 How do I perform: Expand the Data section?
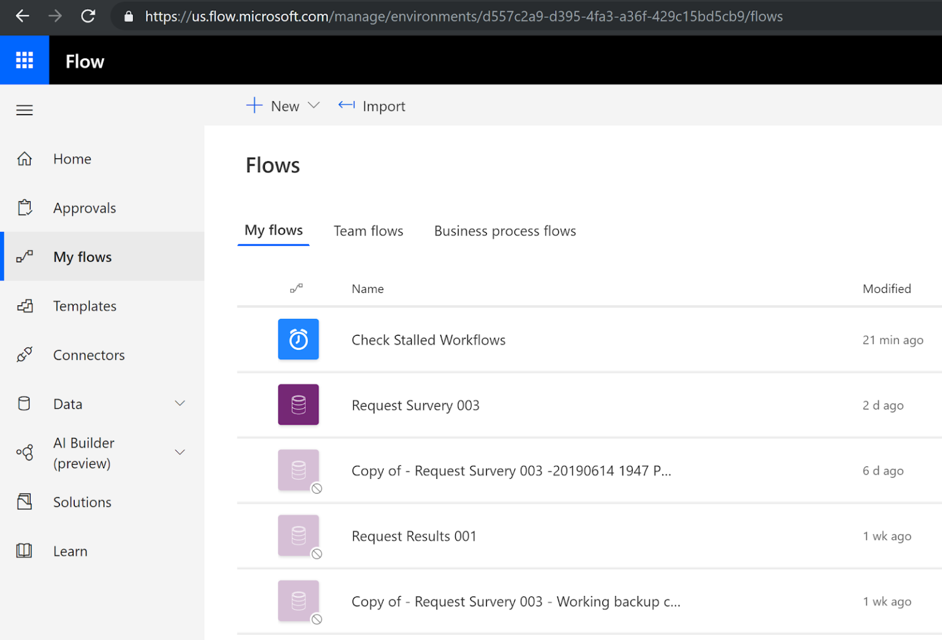180,403
